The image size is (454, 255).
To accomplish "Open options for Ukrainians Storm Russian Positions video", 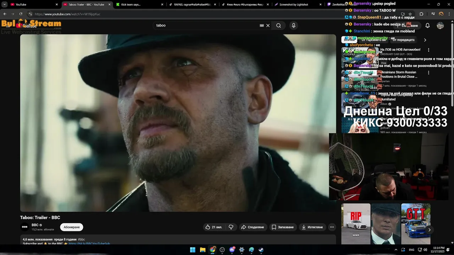I will pos(428,73).
